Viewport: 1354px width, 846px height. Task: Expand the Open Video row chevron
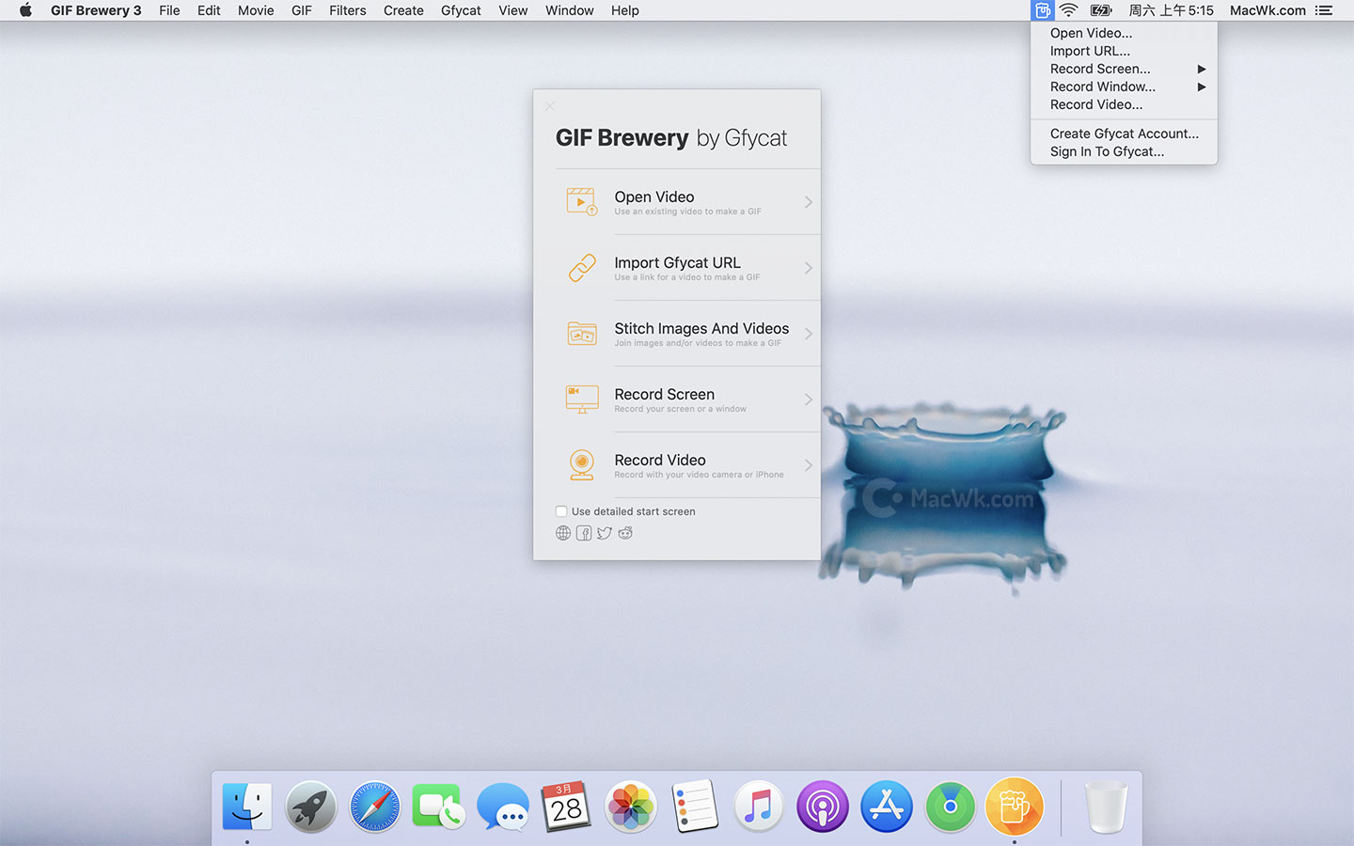[808, 202]
